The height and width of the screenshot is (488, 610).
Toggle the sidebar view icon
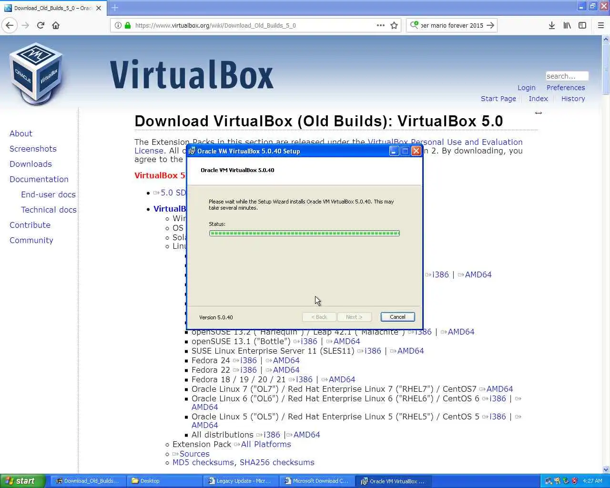582,25
